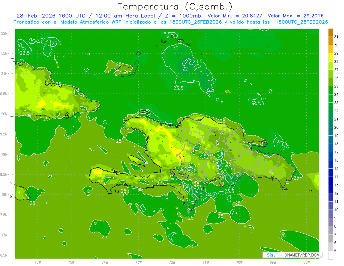This screenshot has height=266, width=344.
Task: Select the 'Valor Max. = 29.2016' value
Action: 296,16
